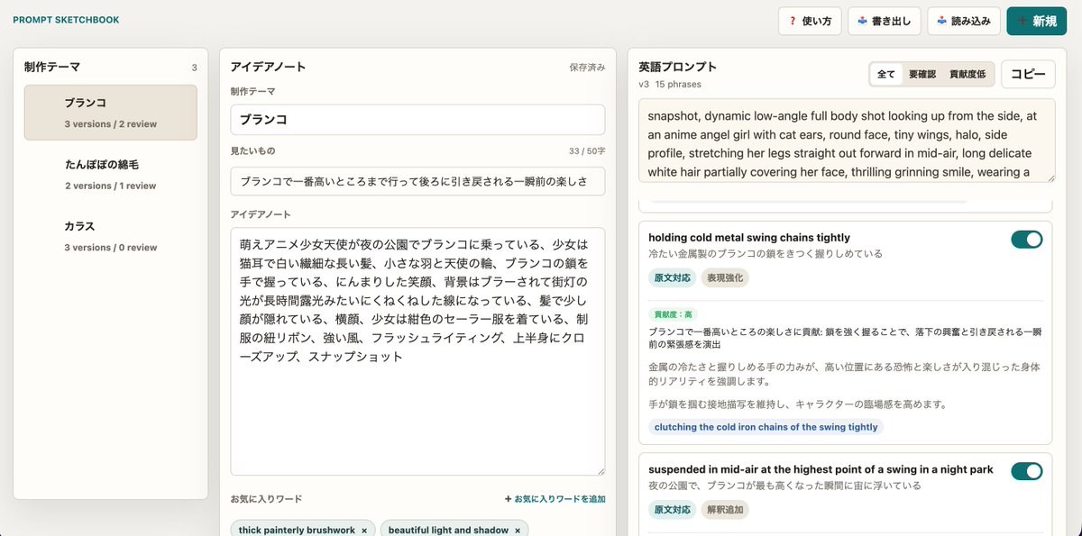Open the カラス theme

tap(111, 236)
